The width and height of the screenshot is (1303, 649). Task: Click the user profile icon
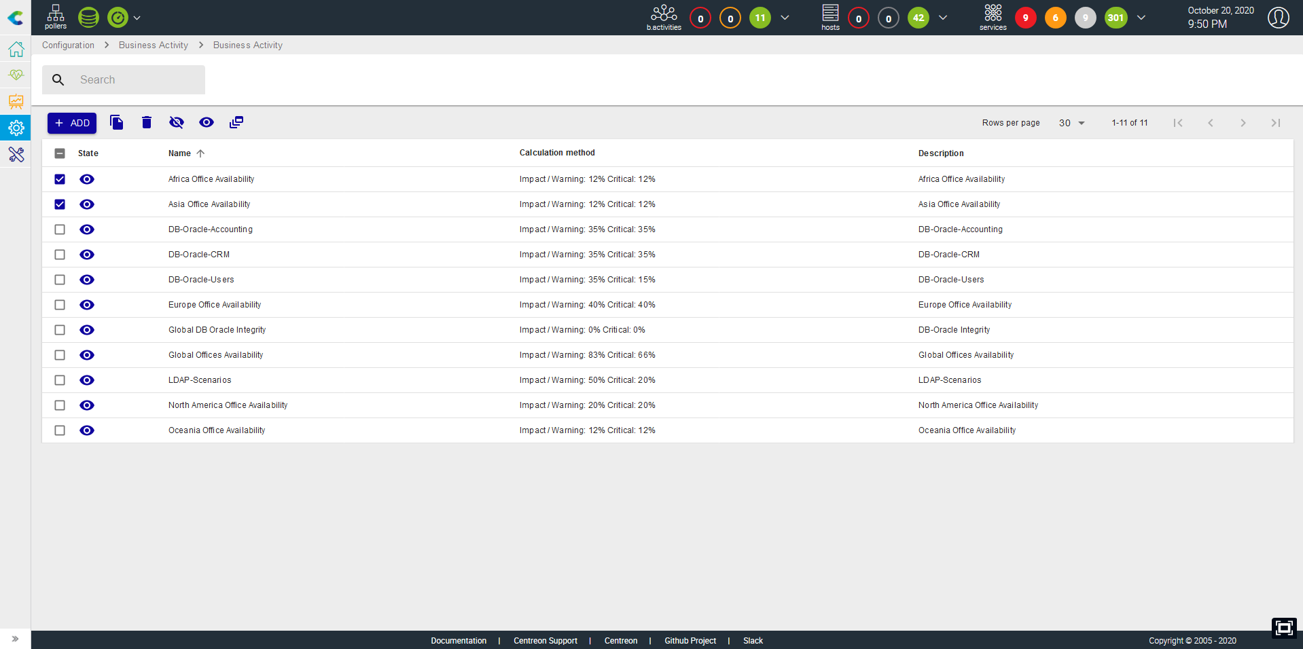pyautogui.click(x=1278, y=18)
